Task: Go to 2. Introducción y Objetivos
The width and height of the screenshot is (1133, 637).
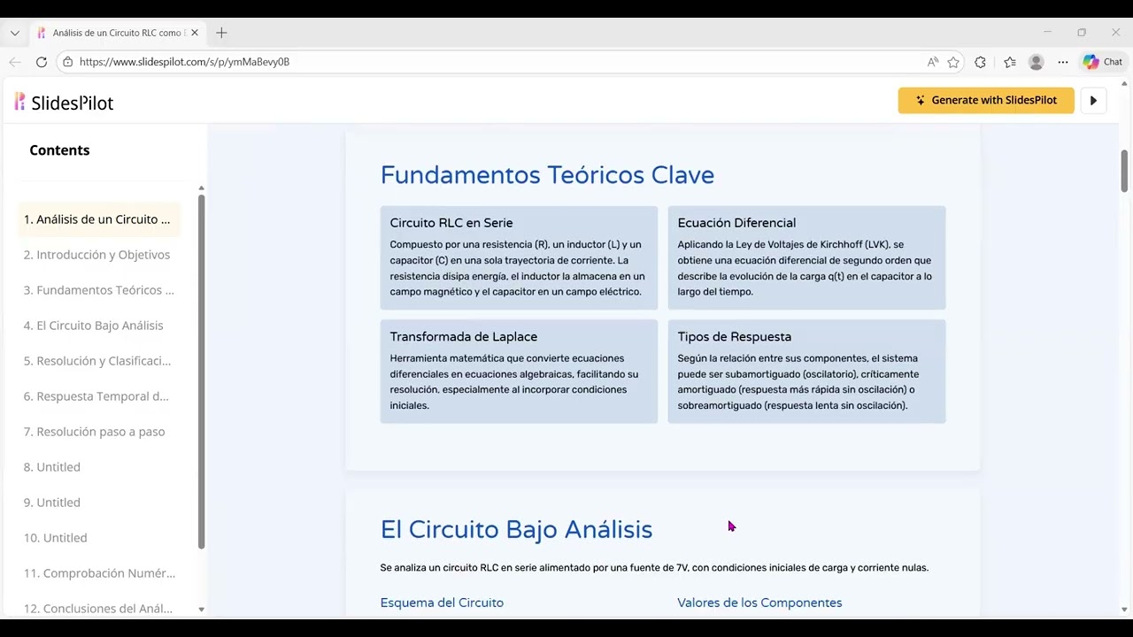Action: coord(97,255)
